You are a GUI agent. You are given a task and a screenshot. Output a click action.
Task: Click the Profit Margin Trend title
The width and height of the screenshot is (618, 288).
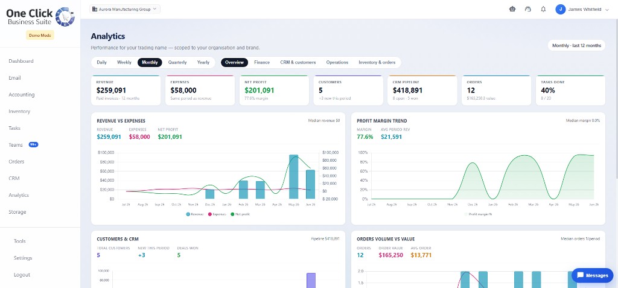point(382,121)
